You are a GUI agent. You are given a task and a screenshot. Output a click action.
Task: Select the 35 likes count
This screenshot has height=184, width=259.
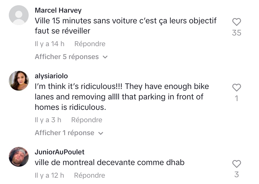[x=236, y=33]
